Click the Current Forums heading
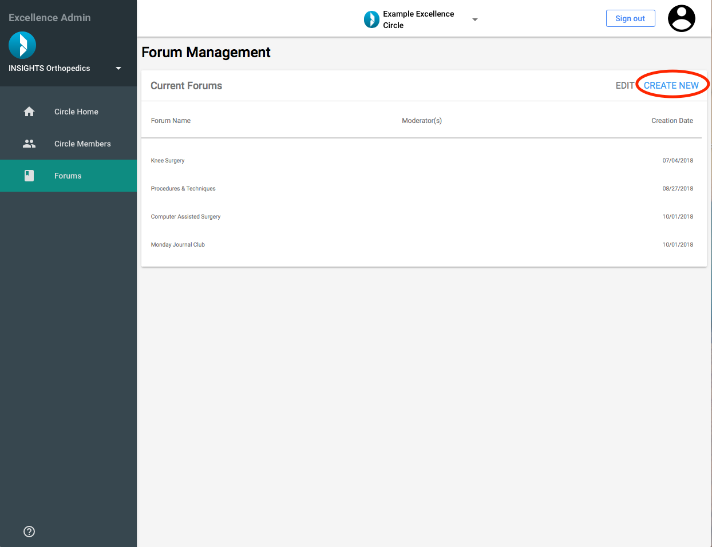 pyautogui.click(x=186, y=86)
